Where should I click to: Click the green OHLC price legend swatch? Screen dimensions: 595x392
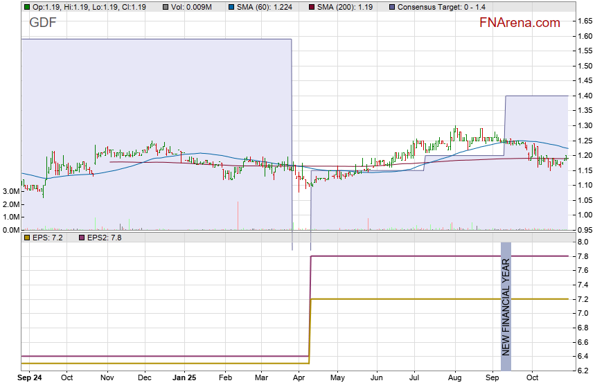[26, 7]
